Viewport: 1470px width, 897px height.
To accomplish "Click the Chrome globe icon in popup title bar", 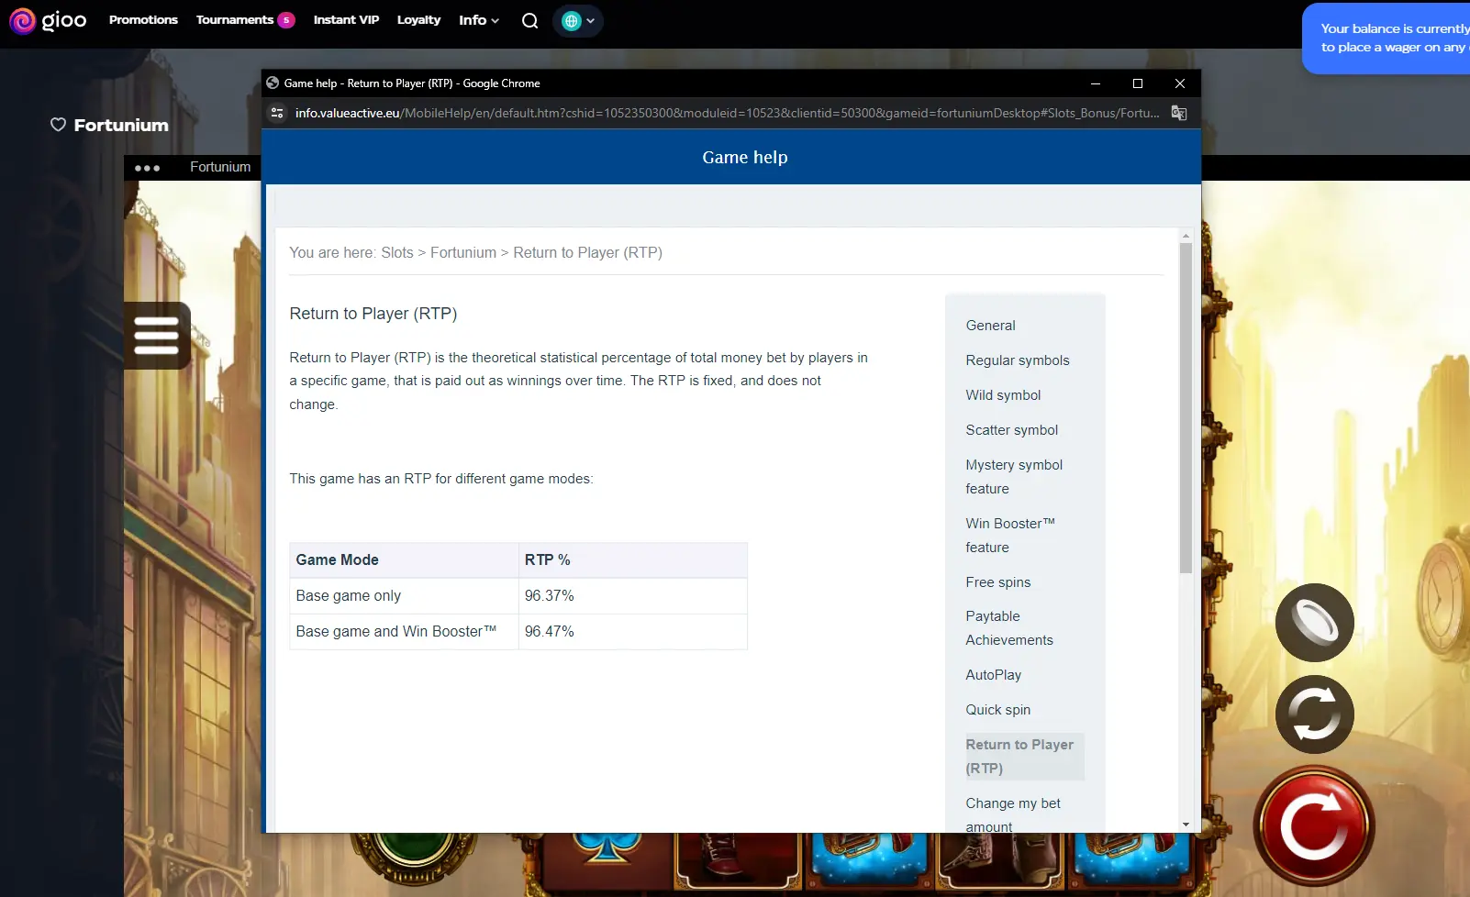I will 273,83.
